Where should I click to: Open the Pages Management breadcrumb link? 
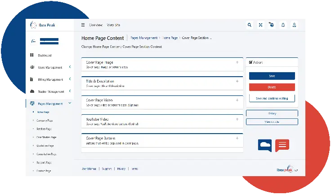[144, 38]
